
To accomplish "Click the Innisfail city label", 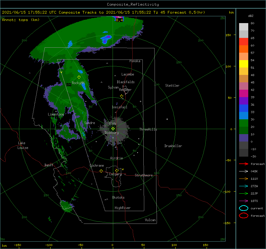I will (119, 107).
